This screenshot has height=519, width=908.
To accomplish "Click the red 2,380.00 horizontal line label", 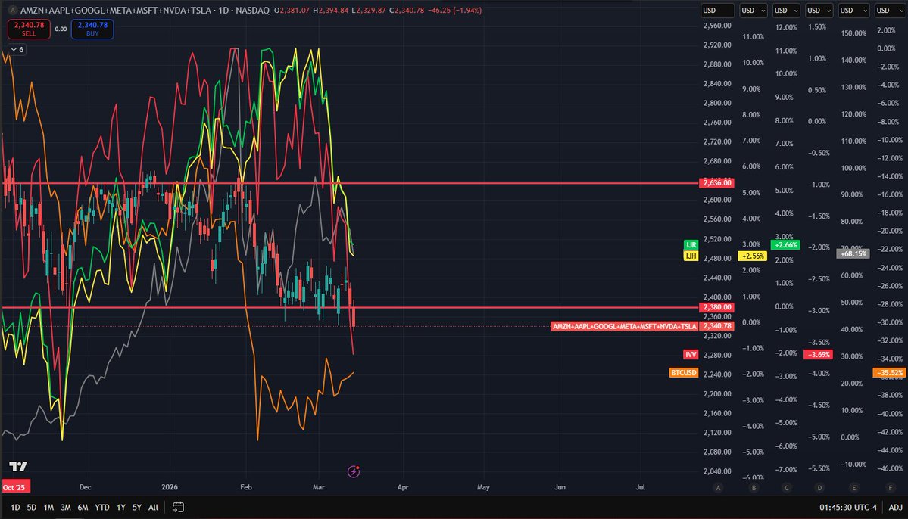I will (717, 307).
